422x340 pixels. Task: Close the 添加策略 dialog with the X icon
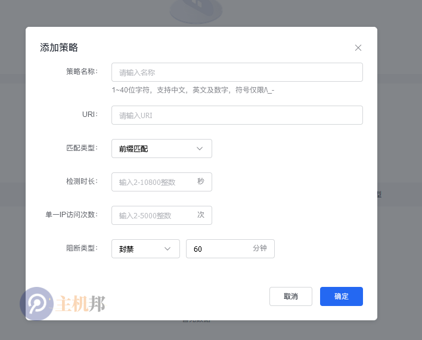coord(358,48)
